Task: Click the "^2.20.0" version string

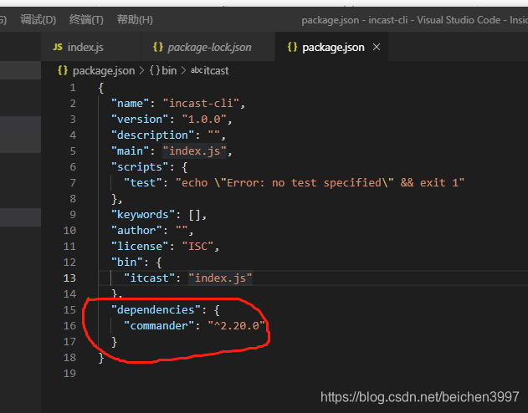Action: coord(237,325)
